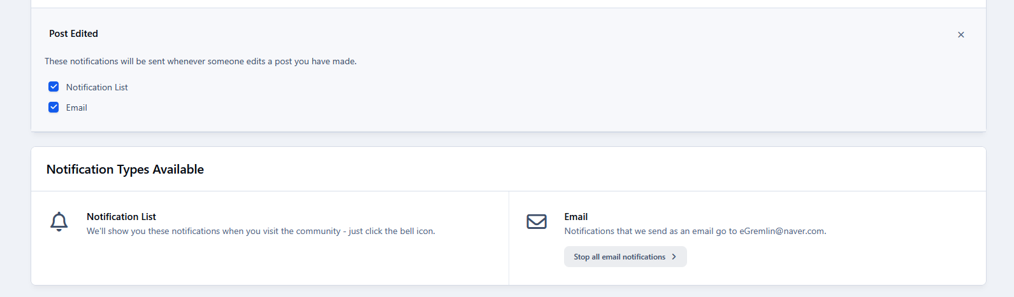1014x297 pixels.
Task: Click the Notification List title beside bell
Action: (x=121, y=217)
